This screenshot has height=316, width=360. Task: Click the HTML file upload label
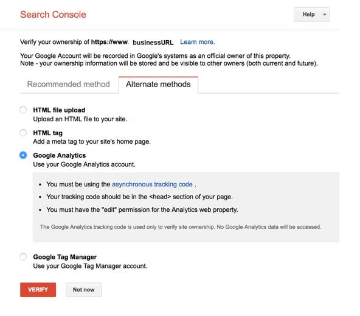(59, 110)
